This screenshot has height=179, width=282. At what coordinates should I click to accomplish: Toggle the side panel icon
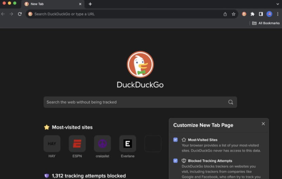pyautogui.click(x=261, y=14)
